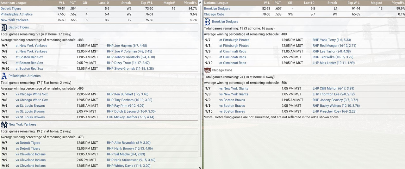Click pitcher LHP Preacher Roe
405x169 pixels.
[x=335, y=111]
